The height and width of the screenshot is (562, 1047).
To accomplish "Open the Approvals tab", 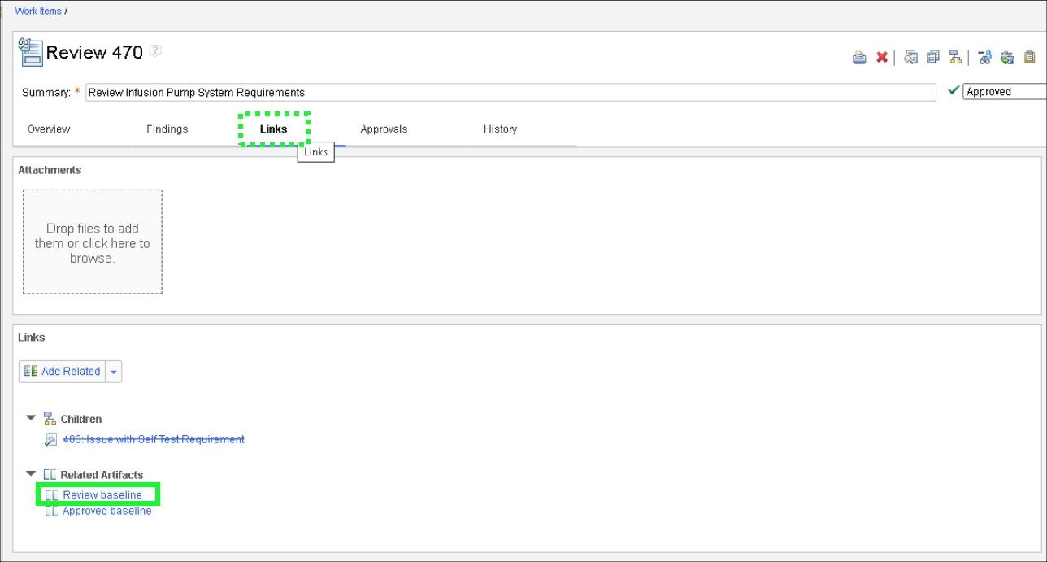I will [384, 129].
